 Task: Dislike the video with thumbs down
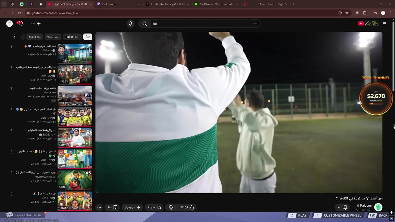(171, 208)
